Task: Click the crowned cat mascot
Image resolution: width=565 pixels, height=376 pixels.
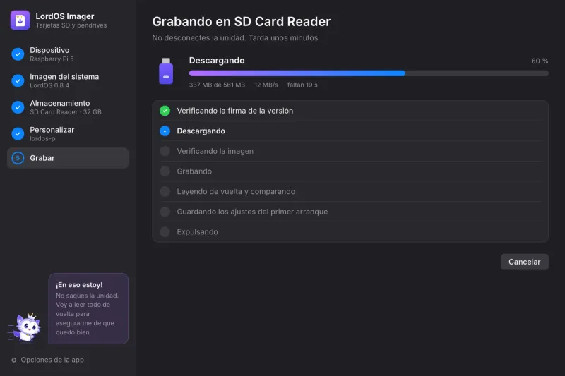Action: point(25,327)
